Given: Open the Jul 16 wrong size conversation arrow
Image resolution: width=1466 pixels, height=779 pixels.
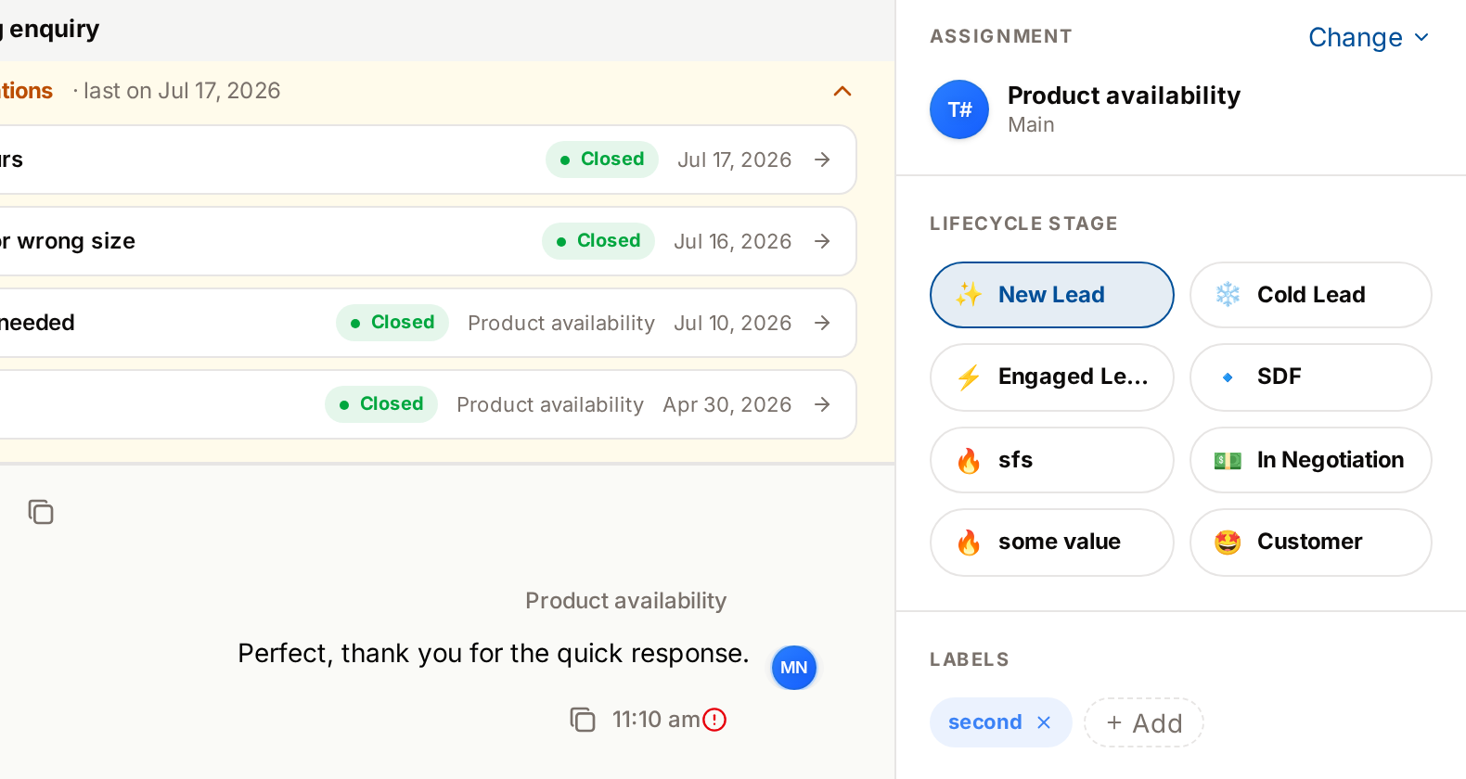Looking at the screenshot, I should click(x=822, y=241).
